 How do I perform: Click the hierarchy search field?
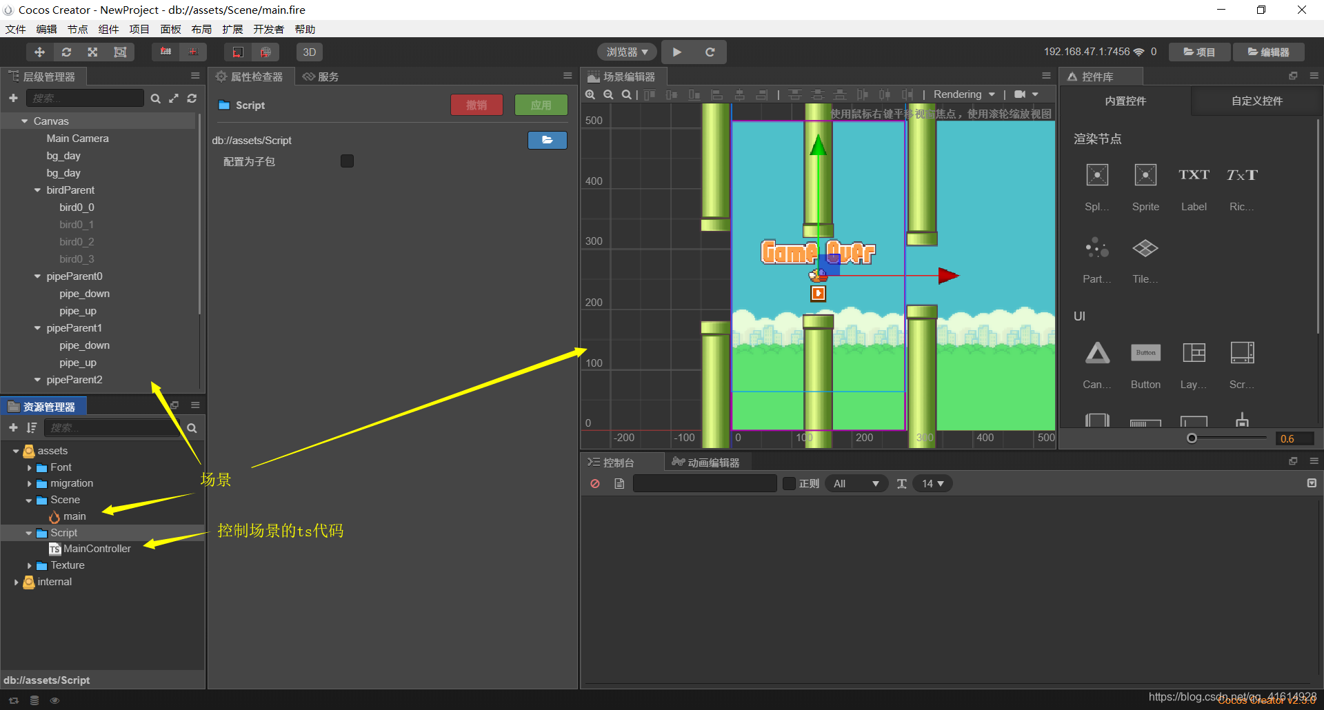pos(85,99)
